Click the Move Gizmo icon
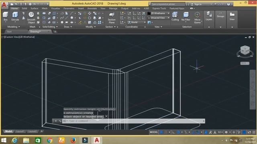Screen dimensions: 257x144 click(197, 18)
